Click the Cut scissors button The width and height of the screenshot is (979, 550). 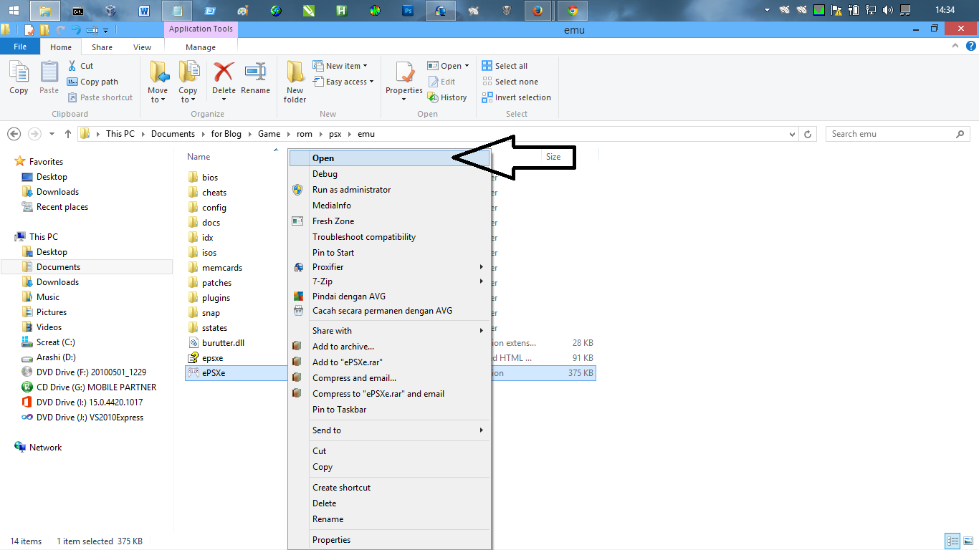click(x=80, y=66)
